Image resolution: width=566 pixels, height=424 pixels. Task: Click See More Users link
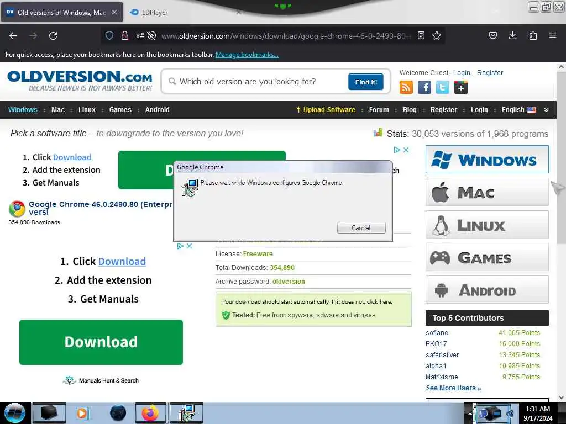tap(453, 388)
